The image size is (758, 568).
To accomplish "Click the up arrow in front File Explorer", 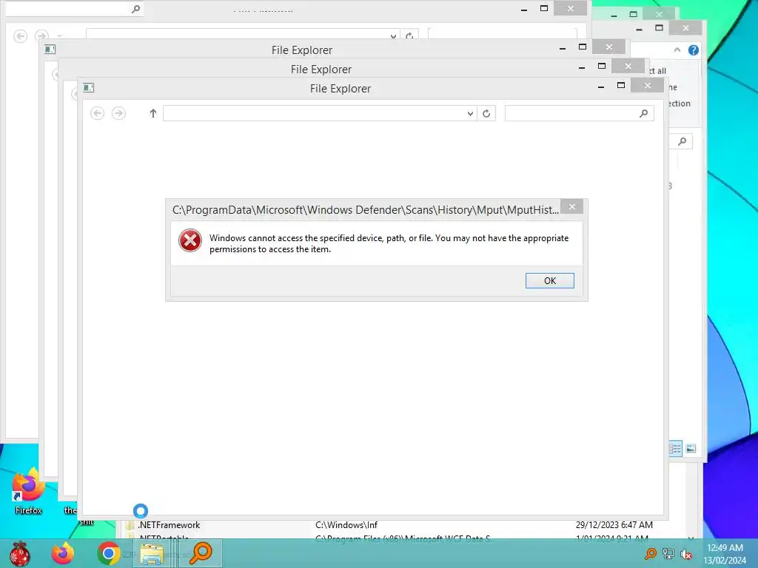I will [152, 113].
